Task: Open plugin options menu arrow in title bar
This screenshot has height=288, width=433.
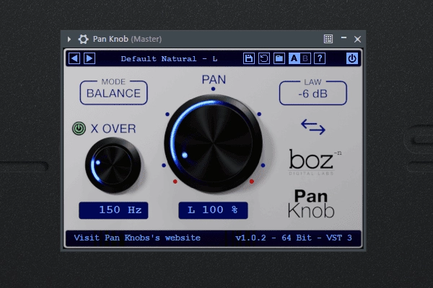Action: 69,39
